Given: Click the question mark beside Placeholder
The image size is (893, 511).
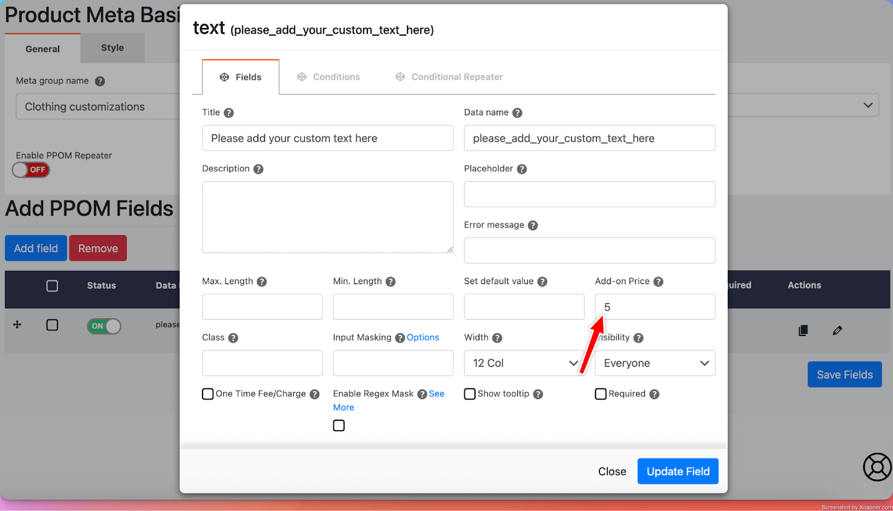Looking at the screenshot, I should pos(522,169).
